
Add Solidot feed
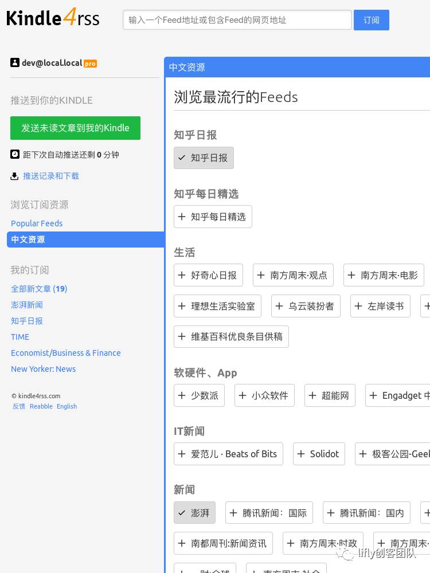click(319, 454)
